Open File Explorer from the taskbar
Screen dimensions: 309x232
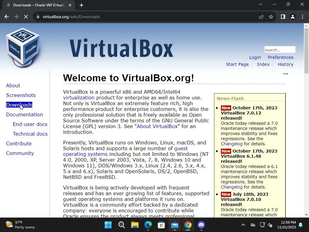(135, 225)
